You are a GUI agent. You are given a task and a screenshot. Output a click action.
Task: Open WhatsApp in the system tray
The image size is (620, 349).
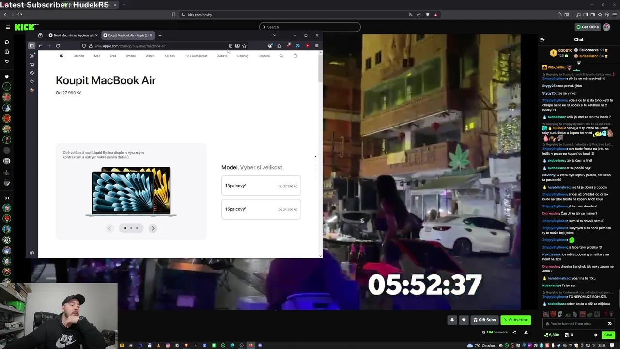(x=507, y=345)
